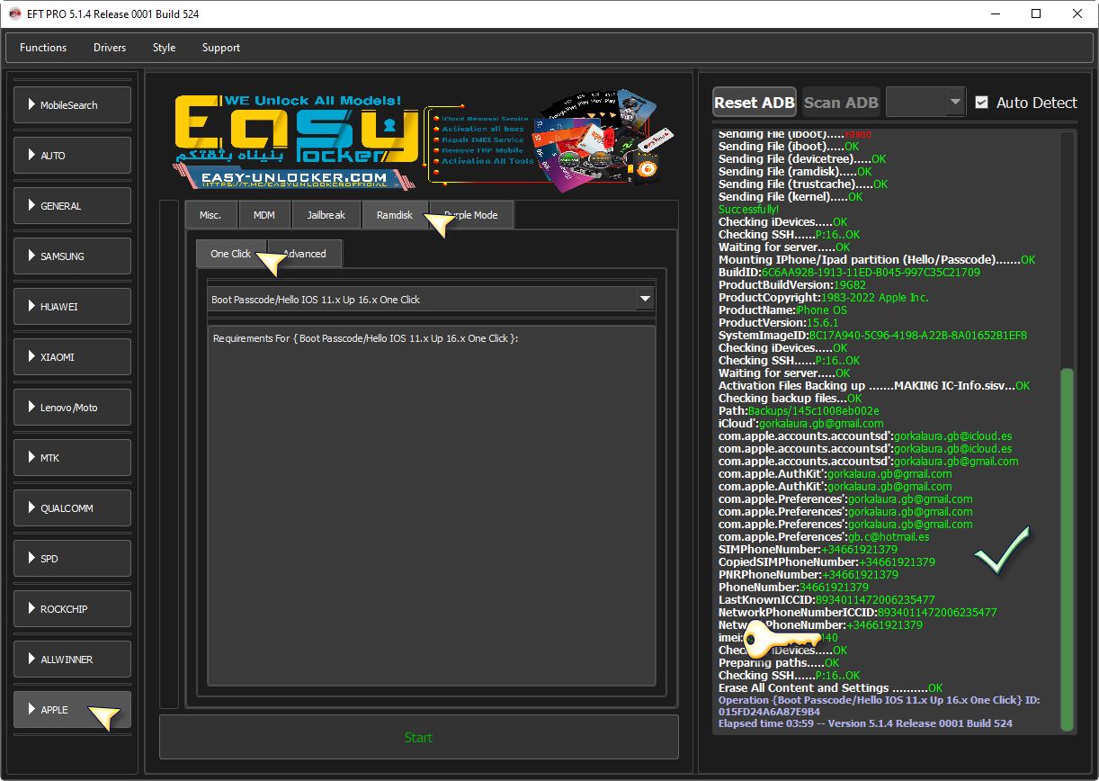Click the Sending File (trustcache) log line
This screenshot has width=1099, height=781.
coord(803,184)
